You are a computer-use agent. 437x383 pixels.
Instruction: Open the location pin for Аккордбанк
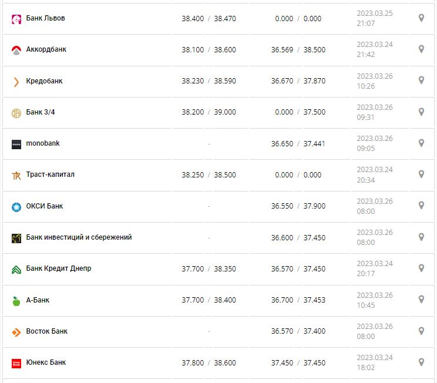click(x=421, y=49)
